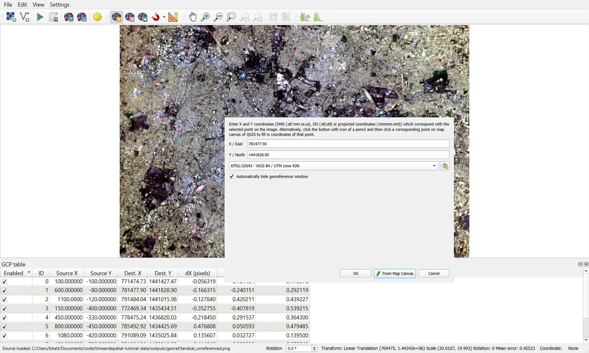Generate GDAL script icon
Screen dimensions: 589x353
pyautogui.click(x=53, y=17)
